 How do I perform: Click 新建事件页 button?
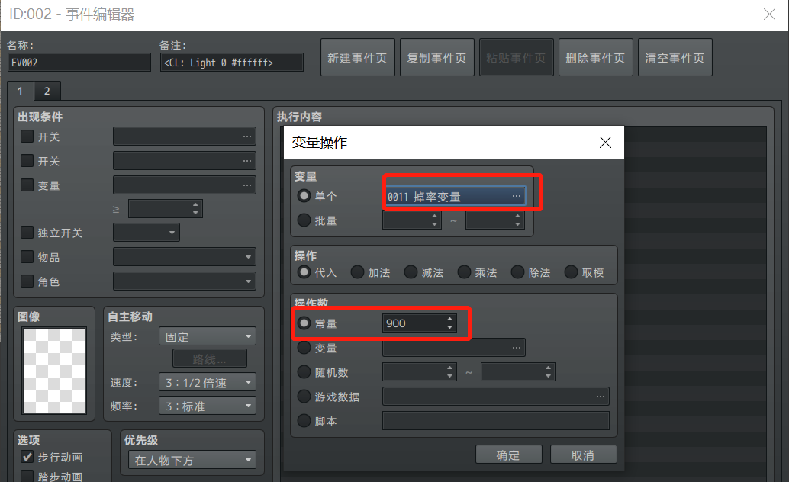point(357,57)
